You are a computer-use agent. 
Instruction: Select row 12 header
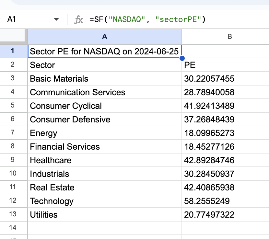click(x=14, y=201)
